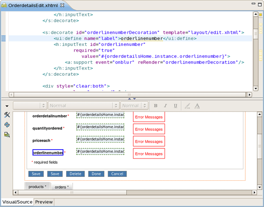The height and width of the screenshot is (207, 264).
Task: Open visual editor preferences tools icon
Action: coord(7,115)
